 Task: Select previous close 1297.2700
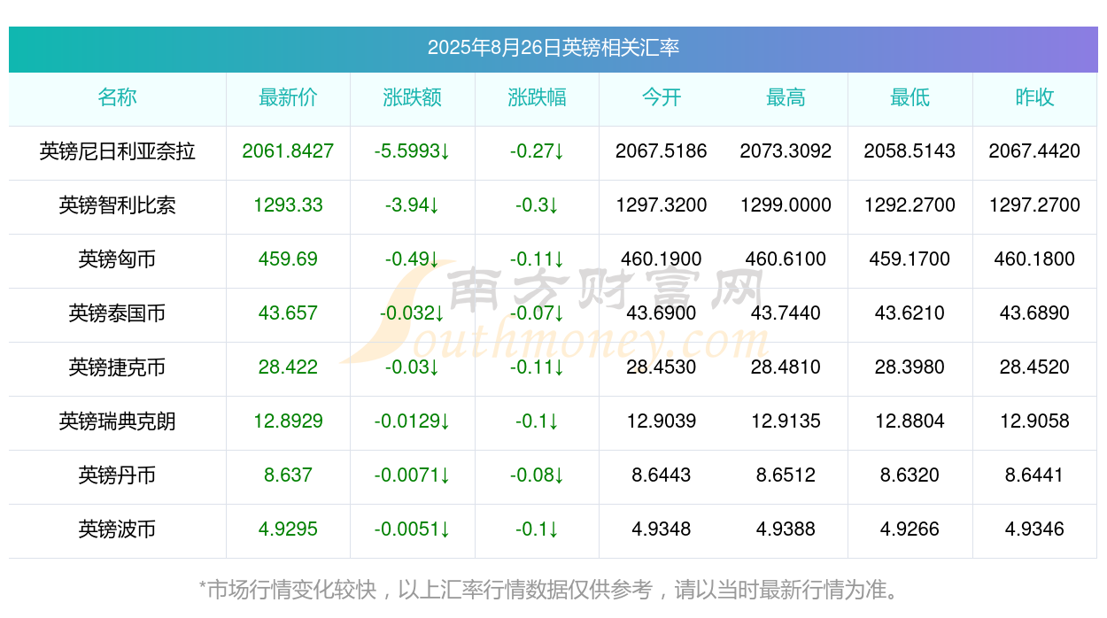1034,205
